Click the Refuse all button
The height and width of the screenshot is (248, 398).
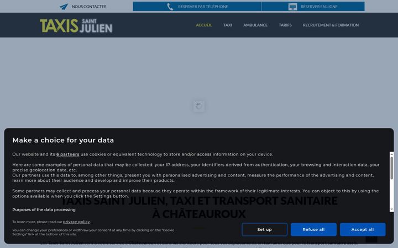[313, 229]
